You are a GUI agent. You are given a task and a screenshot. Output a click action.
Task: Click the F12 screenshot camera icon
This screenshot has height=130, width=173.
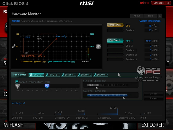[142, 3]
